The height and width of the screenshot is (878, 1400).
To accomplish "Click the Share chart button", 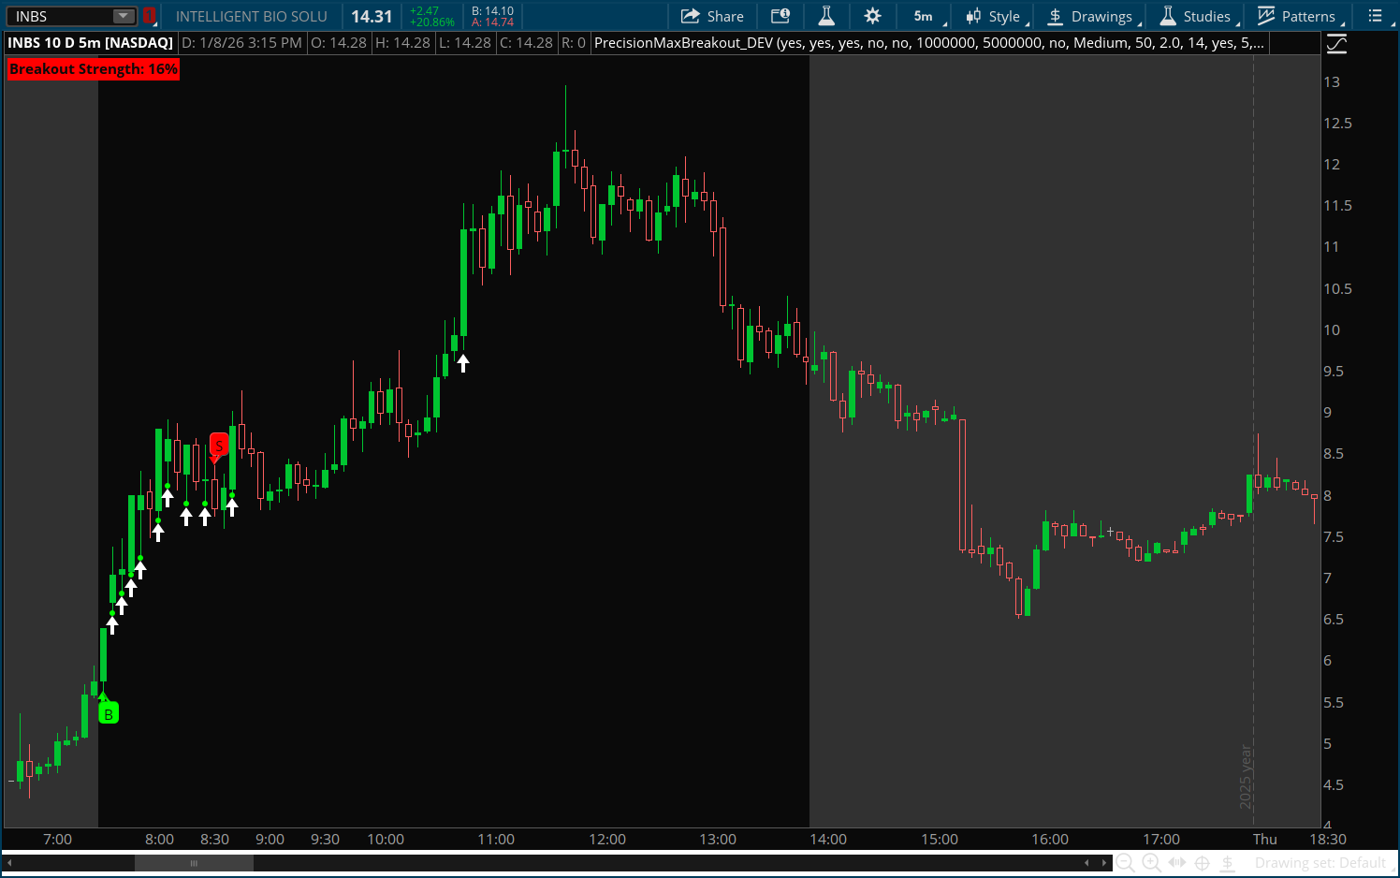I will (712, 16).
